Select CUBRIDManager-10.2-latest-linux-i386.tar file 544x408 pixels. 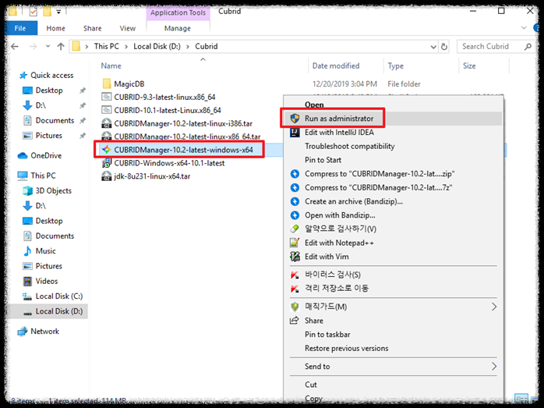click(x=183, y=123)
